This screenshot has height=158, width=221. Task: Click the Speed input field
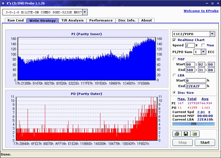[190, 45]
